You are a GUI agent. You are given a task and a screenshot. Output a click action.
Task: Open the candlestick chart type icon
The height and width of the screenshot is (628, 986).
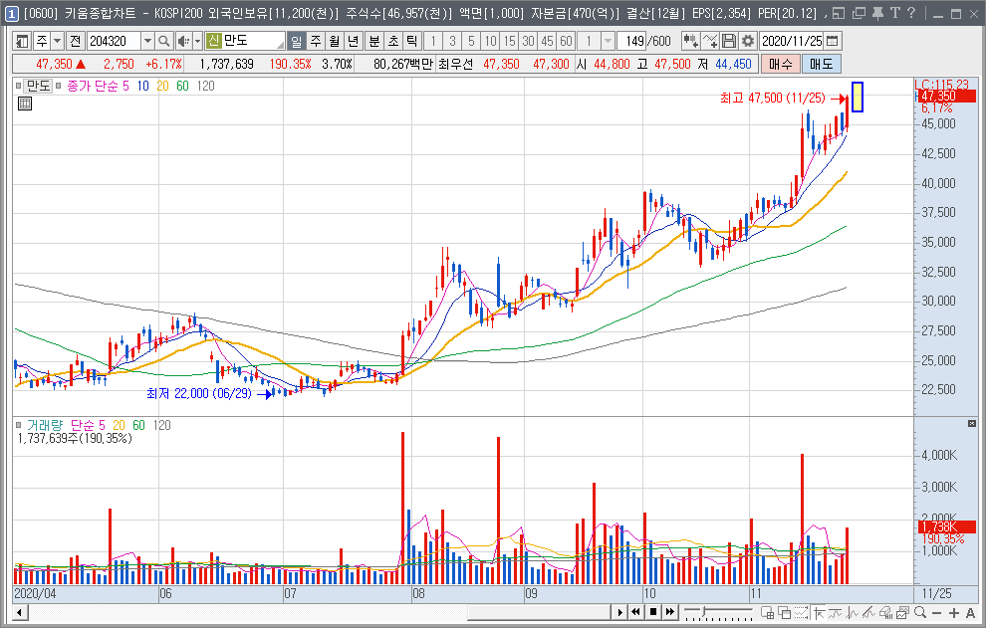click(691, 42)
